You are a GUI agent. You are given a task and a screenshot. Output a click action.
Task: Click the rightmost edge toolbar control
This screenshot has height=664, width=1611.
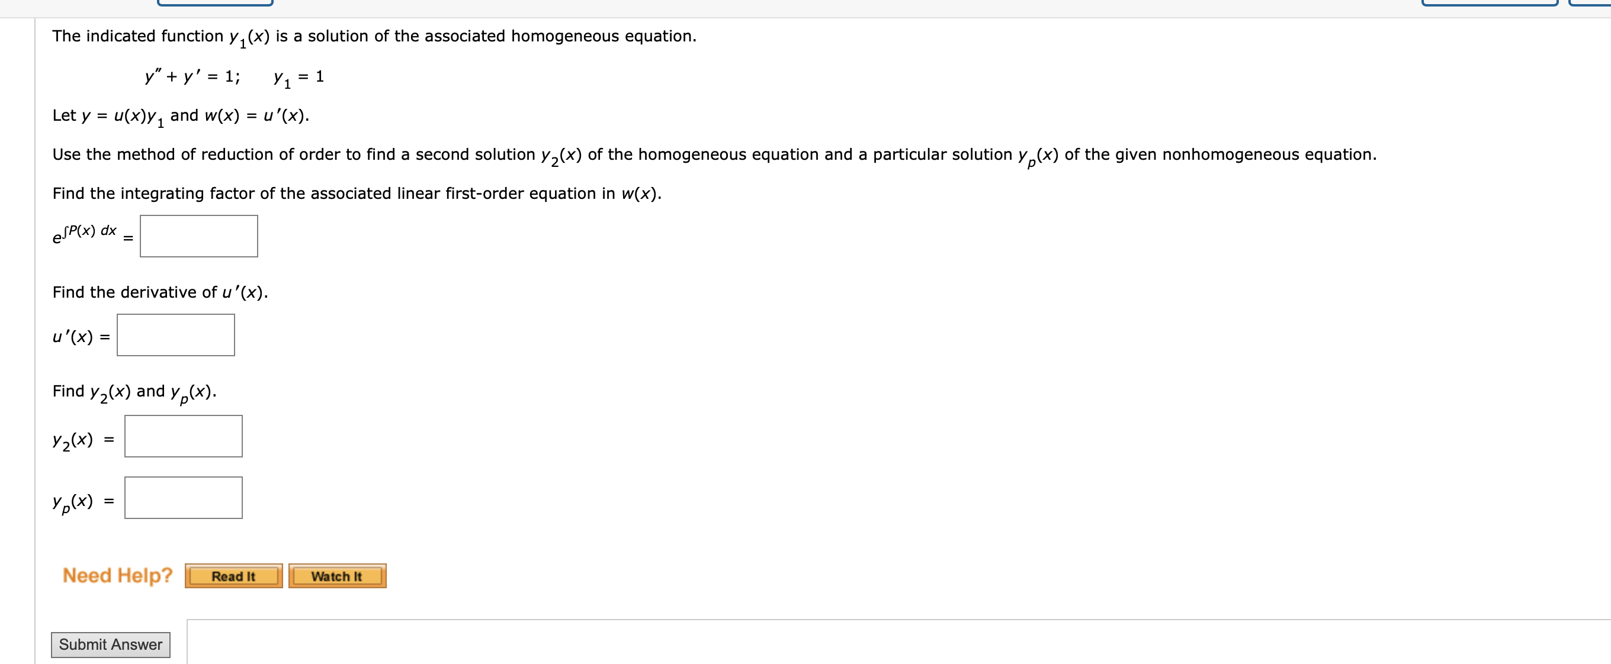[x=1591, y=4]
